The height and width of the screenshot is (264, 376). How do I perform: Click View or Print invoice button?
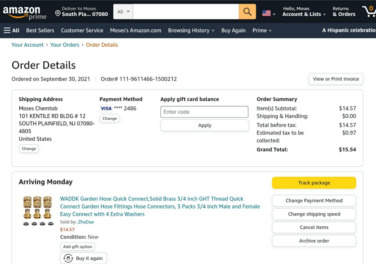[336, 79]
